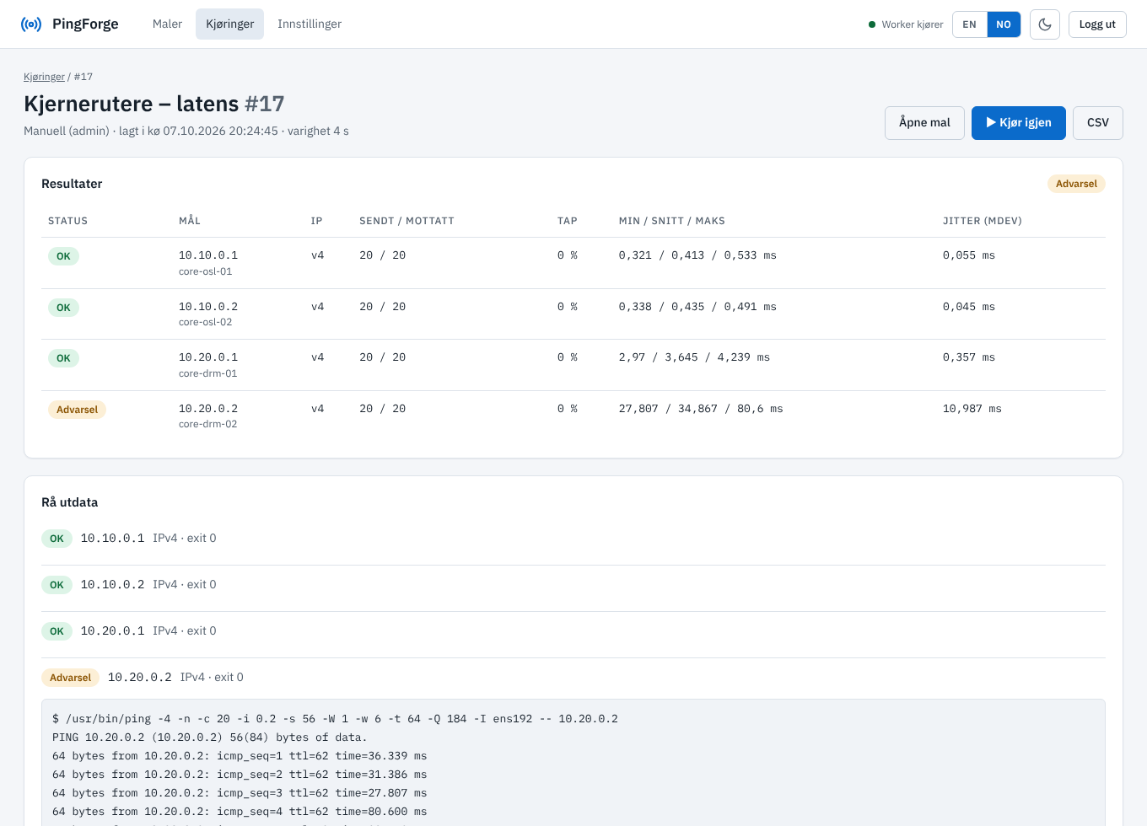Click jitter value 10,987 ms

972,409
